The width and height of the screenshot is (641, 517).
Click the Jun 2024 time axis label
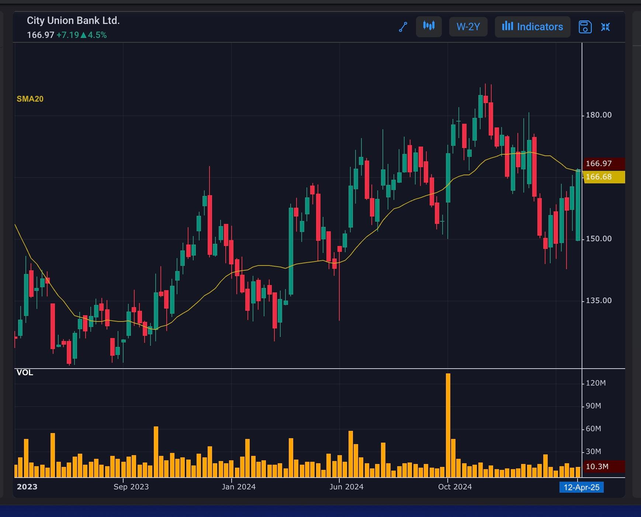pos(346,487)
